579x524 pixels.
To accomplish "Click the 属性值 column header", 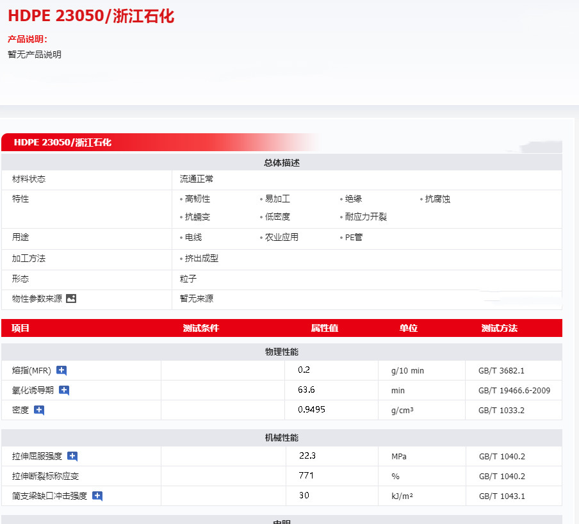I will point(325,328).
